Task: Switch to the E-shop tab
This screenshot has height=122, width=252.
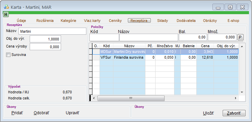Action: click(233, 21)
